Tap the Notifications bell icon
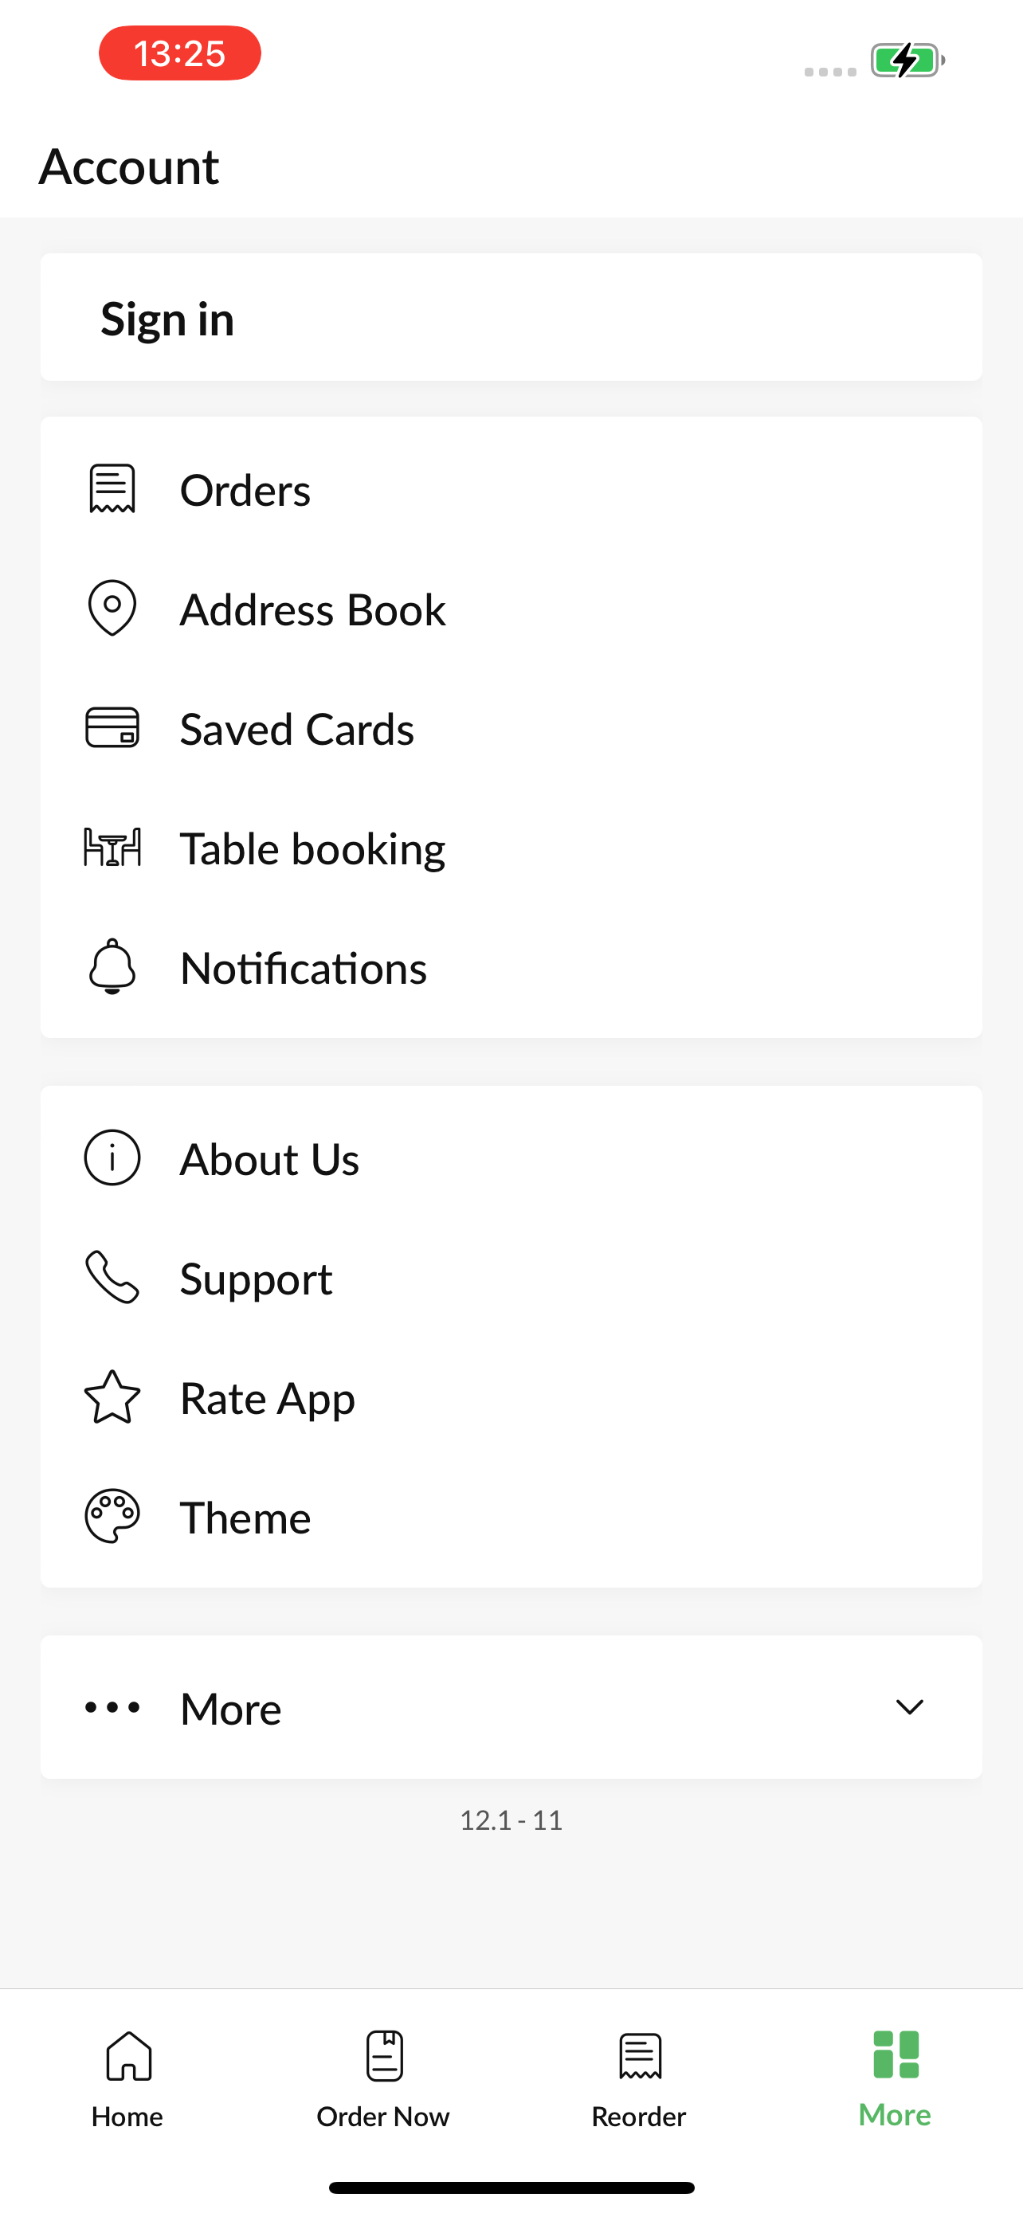Screen dimensions: 1023x2213 [112, 966]
